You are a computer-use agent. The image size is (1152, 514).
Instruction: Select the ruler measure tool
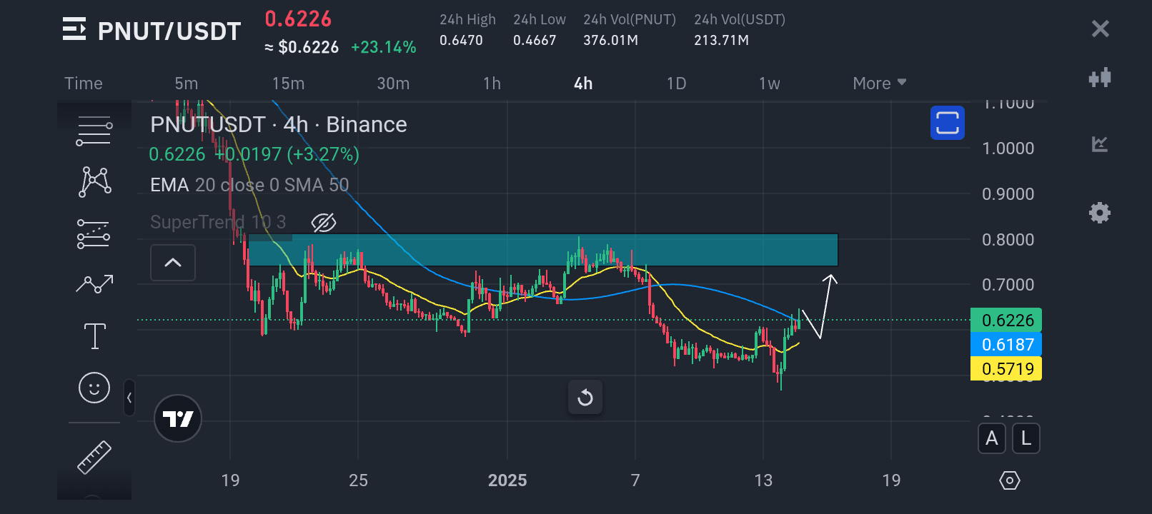click(x=94, y=458)
